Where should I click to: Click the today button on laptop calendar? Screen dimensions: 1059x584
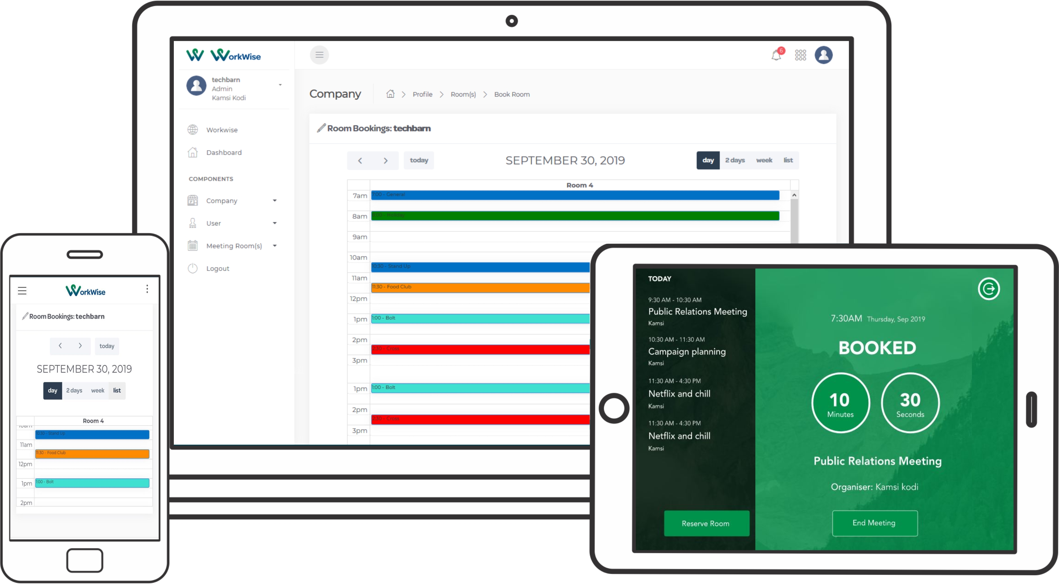point(419,160)
